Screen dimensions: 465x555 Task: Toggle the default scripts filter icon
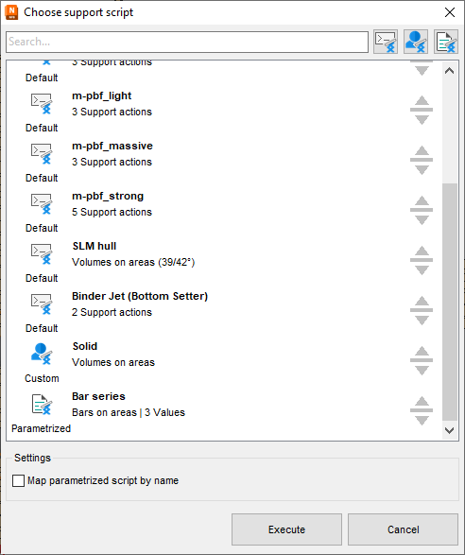point(386,42)
